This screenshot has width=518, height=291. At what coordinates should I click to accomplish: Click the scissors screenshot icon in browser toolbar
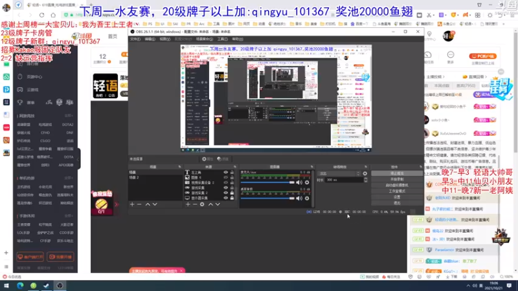coord(429,15)
